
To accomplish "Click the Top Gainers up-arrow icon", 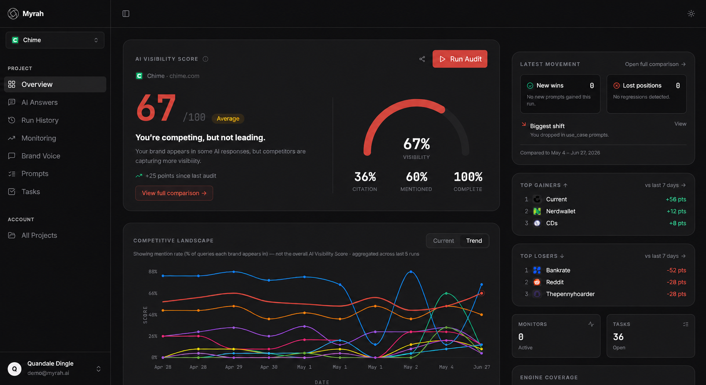I will coord(565,185).
